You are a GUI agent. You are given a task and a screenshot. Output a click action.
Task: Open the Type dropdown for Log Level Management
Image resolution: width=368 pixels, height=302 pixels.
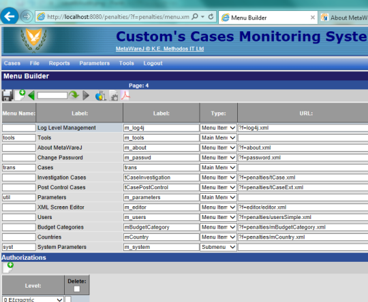point(218,128)
